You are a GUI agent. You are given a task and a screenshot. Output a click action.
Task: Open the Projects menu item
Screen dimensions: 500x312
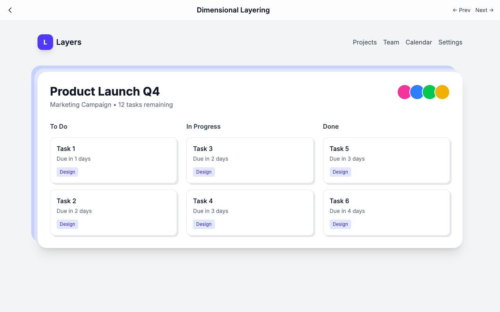pos(365,42)
